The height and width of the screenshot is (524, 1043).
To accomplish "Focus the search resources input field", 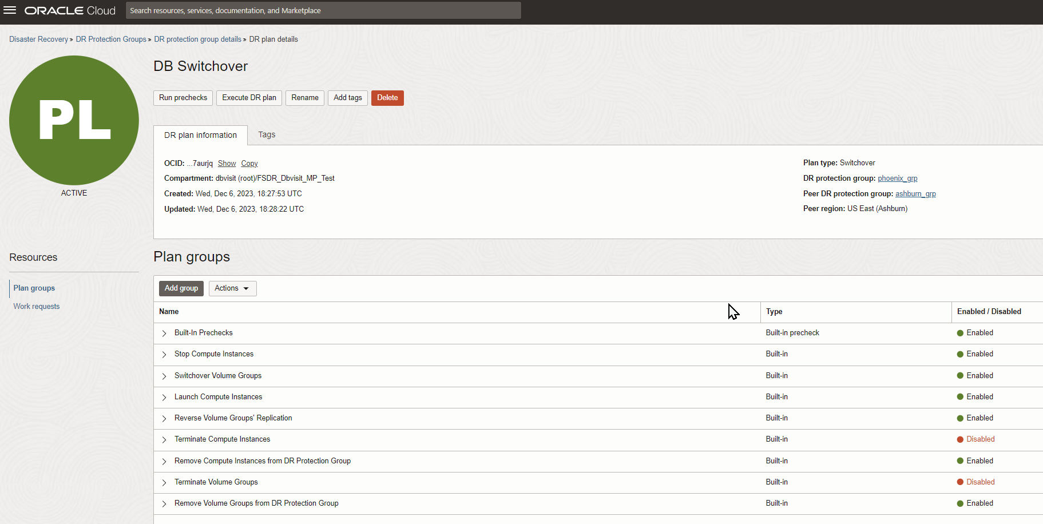I will click(x=323, y=10).
